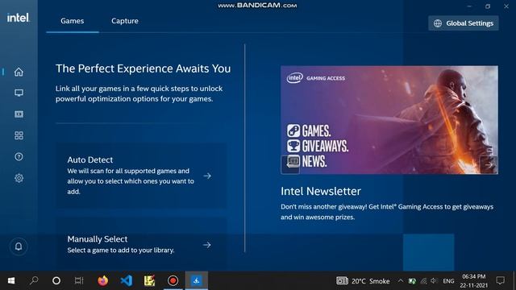Open the Preferences gear icon in the sidebar
Image resolution: width=516 pixels, height=290 pixels.
point(19,178)
